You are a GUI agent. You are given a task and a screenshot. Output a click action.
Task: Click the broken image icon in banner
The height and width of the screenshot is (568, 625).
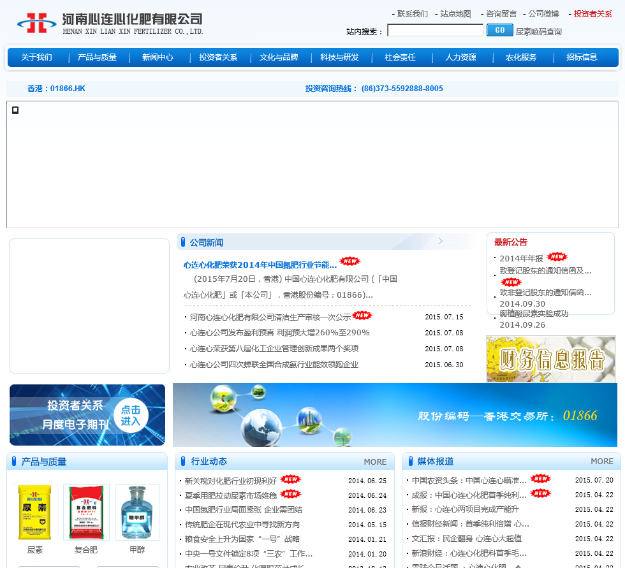(15, 110)
